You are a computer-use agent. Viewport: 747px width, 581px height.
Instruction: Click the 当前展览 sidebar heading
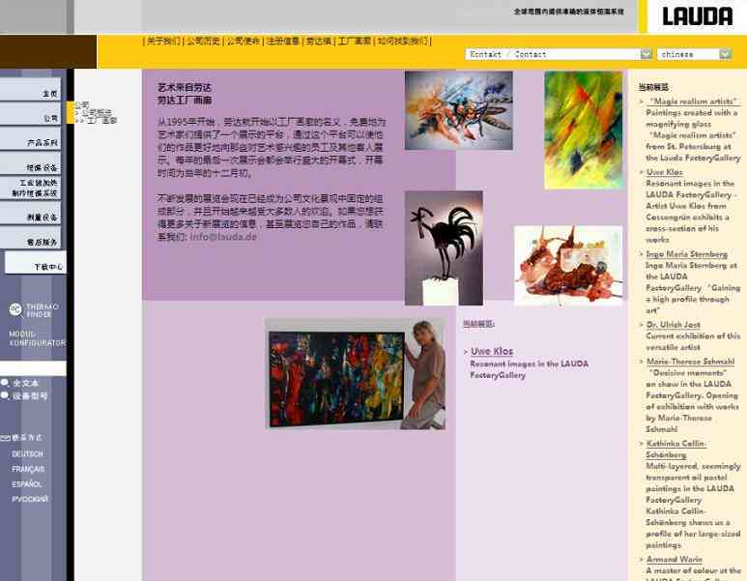tap(653, 87)
